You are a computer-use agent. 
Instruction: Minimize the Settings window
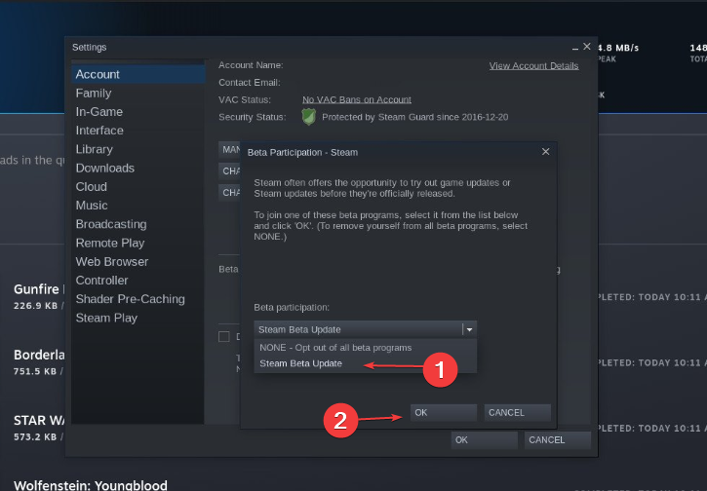(x=575, y=48)
